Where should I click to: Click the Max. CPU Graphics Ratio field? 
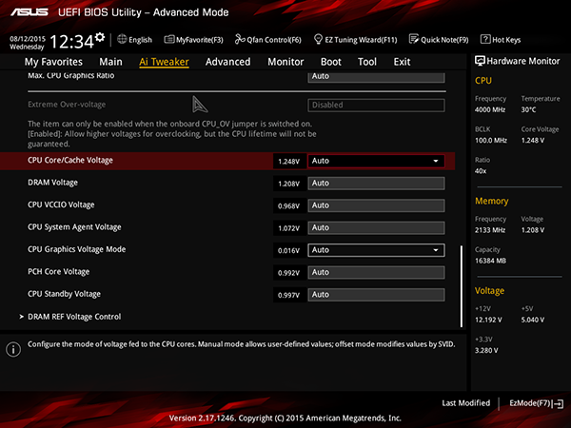pyautogui.click(x=376, y=77)
